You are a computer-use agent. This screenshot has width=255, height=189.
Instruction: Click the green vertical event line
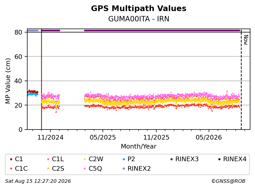(41, 80)
